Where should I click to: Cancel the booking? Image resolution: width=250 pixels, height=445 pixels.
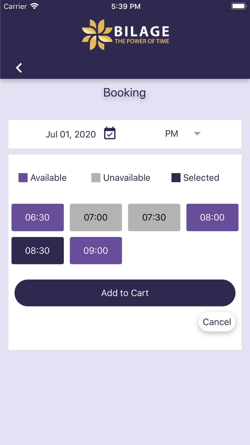pos(217,322)
